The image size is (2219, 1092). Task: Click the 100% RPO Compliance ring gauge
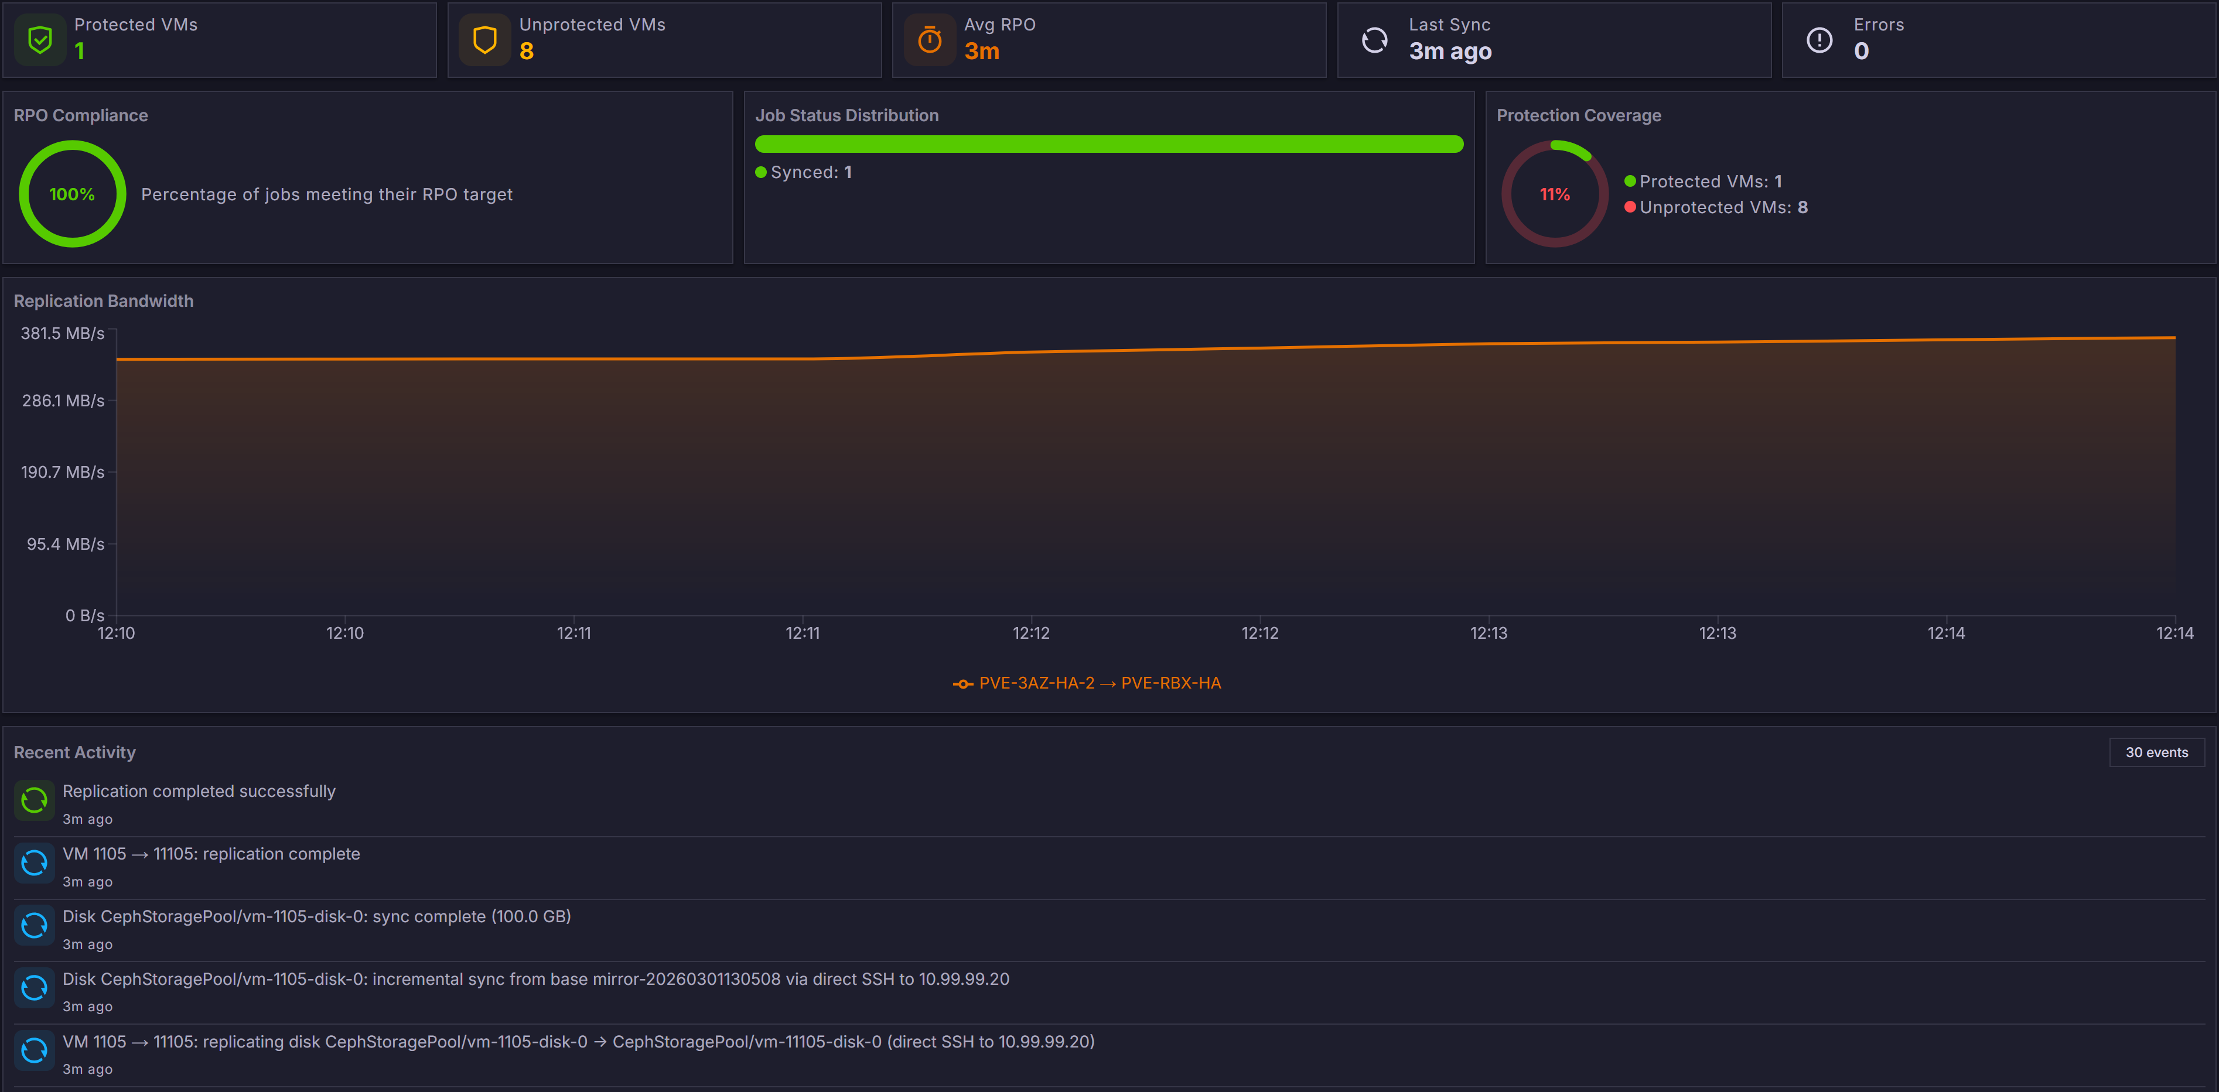[x=73, y=194]
